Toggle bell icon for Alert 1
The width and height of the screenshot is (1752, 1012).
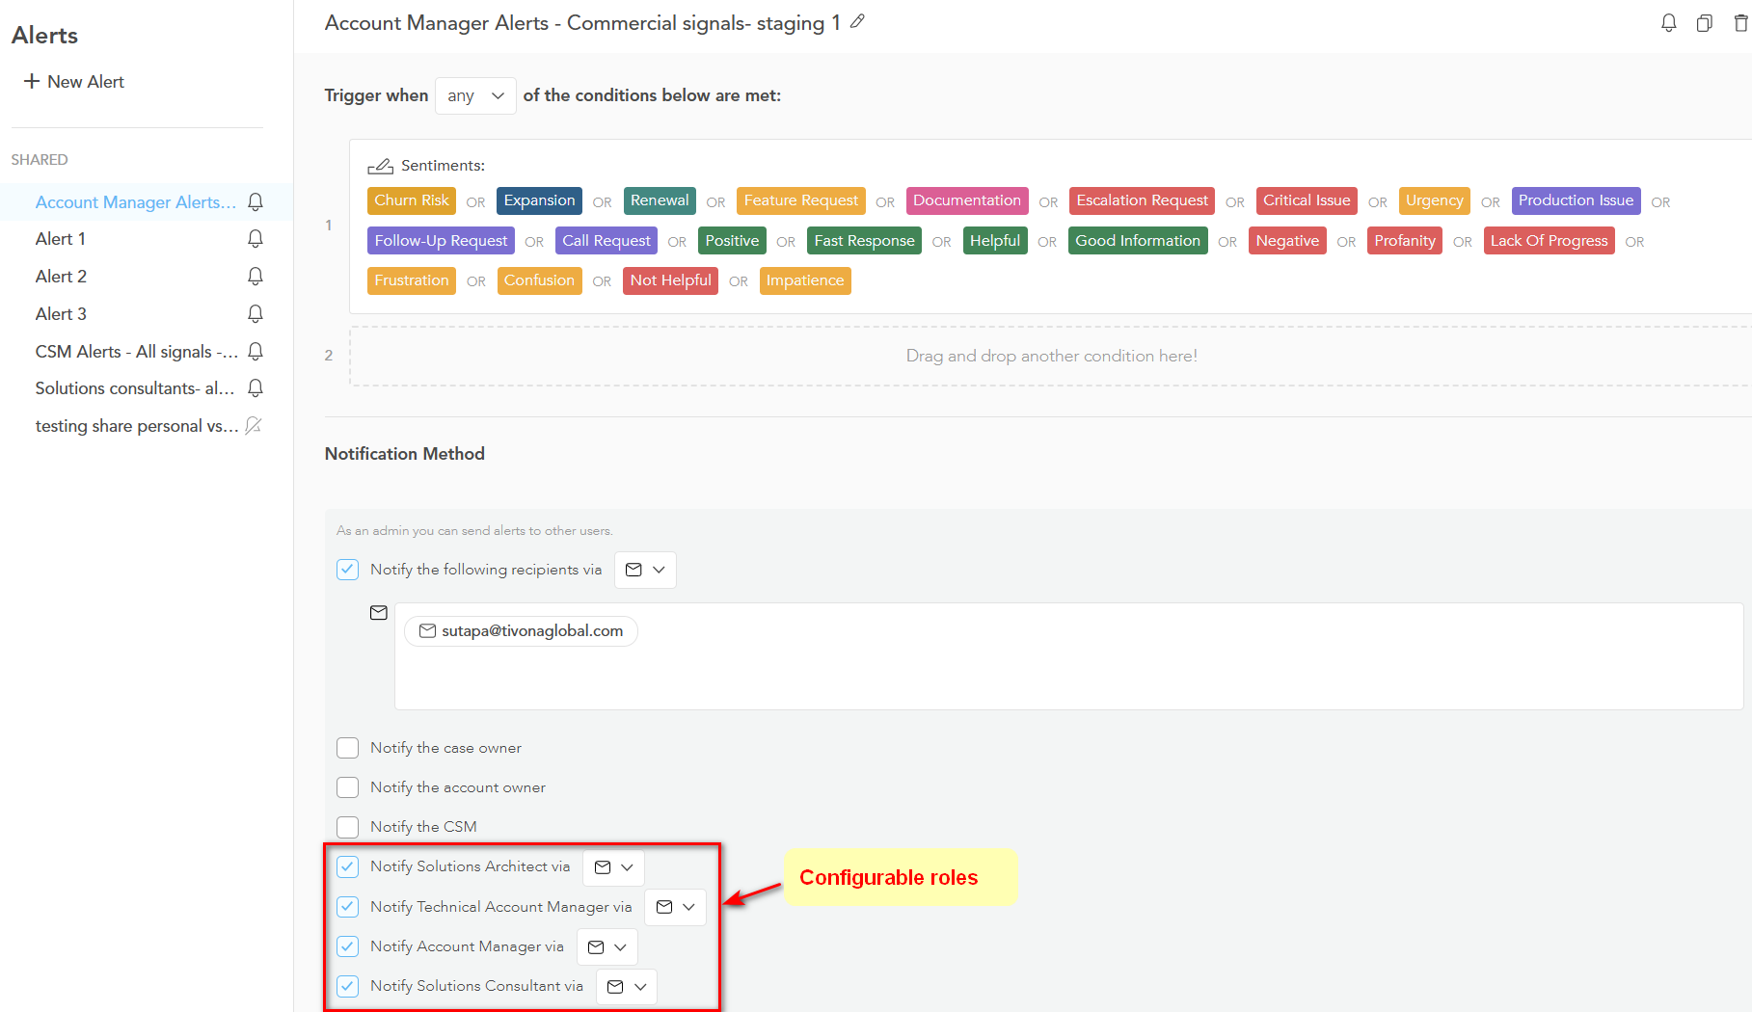(x=256, y=239)
